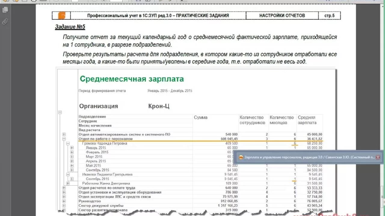The image size is (385, 216).
Task: Expand the Февраль 2015 row
Action: click(72, 152)
